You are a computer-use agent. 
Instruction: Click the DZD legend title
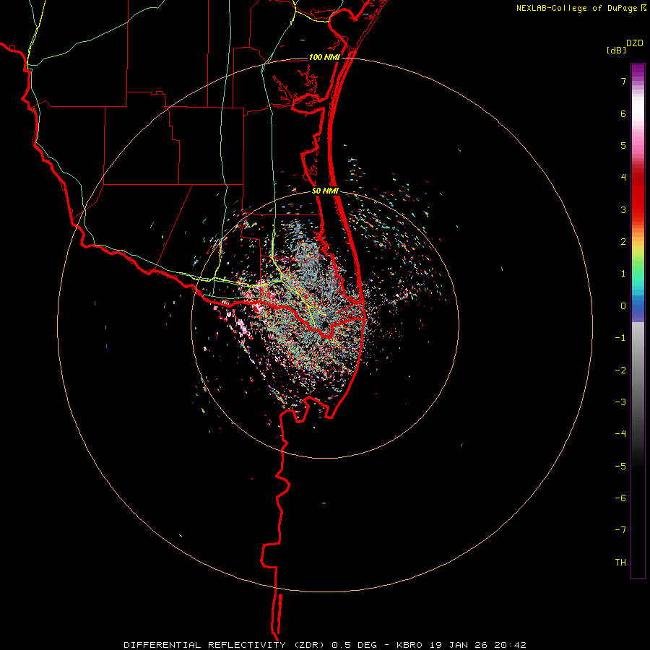tap(635, 43)
